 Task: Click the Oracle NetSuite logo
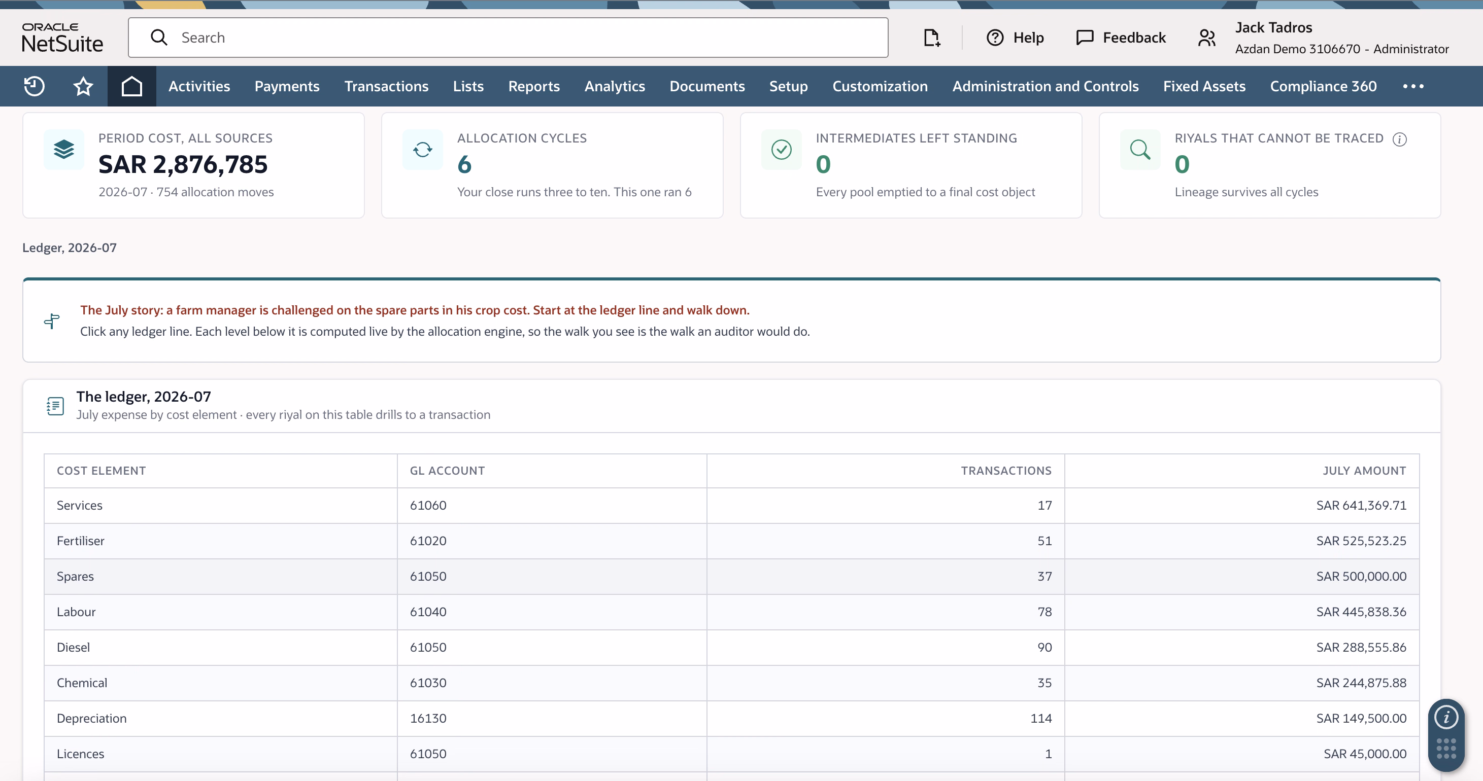[62, 38]
